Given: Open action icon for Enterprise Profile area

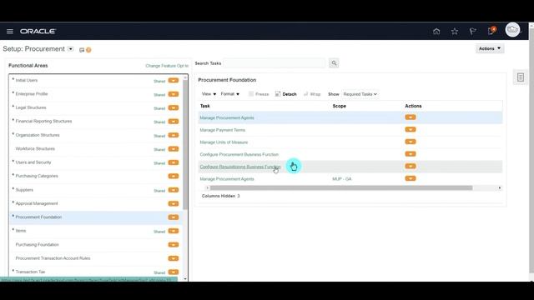Looking at the screenshot, I should pos(174,94).
